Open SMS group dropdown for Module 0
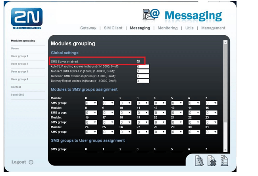 tap(91, 103)
